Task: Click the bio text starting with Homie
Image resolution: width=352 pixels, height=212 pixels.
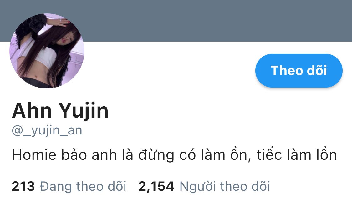Action: (x=174, y=155)
